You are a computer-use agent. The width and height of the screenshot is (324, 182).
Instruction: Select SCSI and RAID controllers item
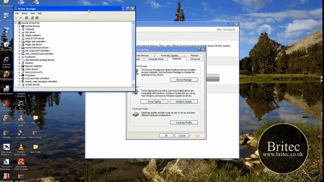point(37,78)
